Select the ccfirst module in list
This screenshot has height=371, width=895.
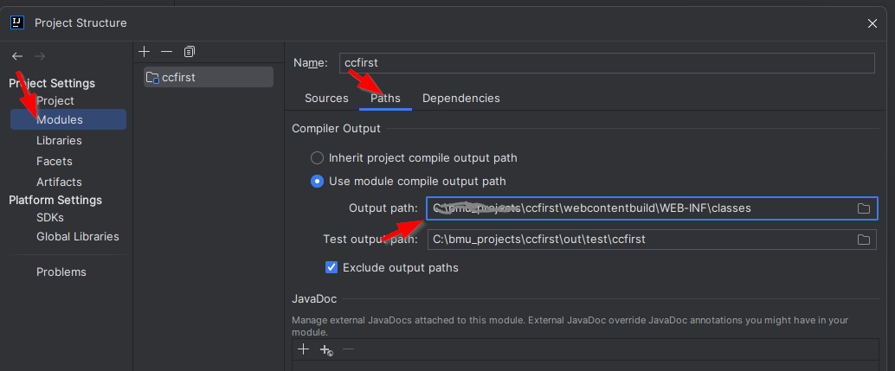(208, 77)
